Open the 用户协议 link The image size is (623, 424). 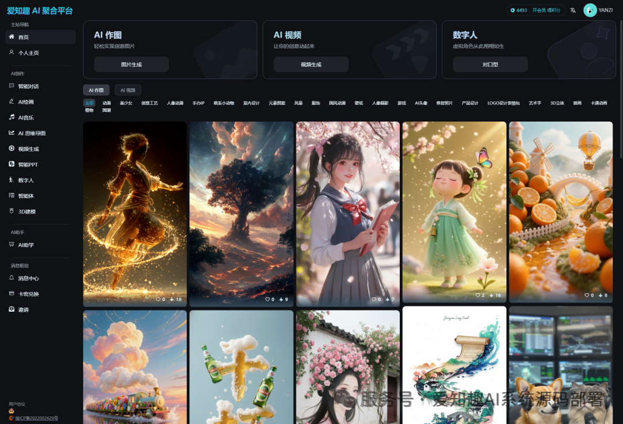click(x=17, y=404)
